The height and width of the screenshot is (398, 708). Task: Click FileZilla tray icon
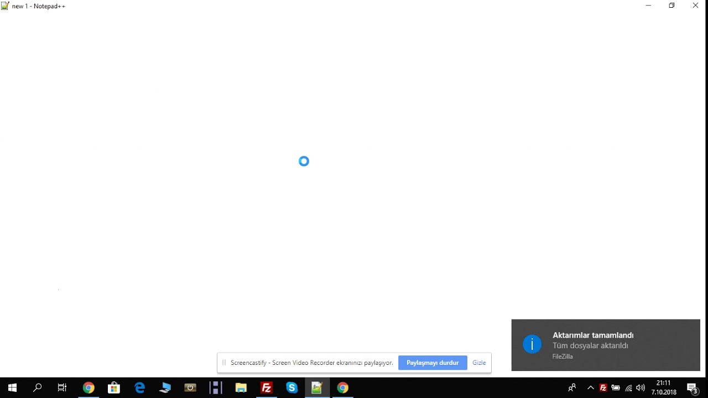click(603, 387)
